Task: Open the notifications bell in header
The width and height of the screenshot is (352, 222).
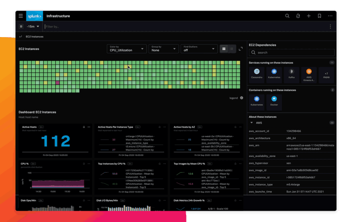Action: (298, 16)
